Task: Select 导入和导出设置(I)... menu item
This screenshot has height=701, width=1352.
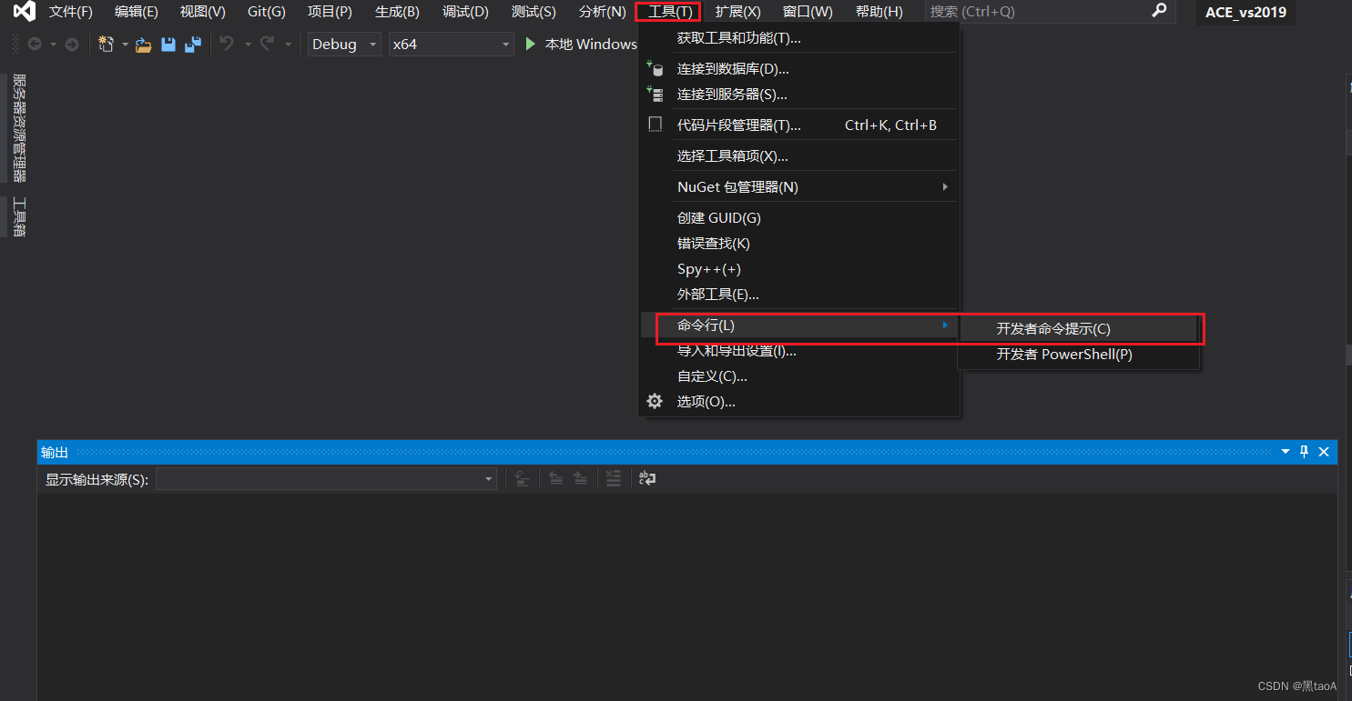Action: coord(799,351)
